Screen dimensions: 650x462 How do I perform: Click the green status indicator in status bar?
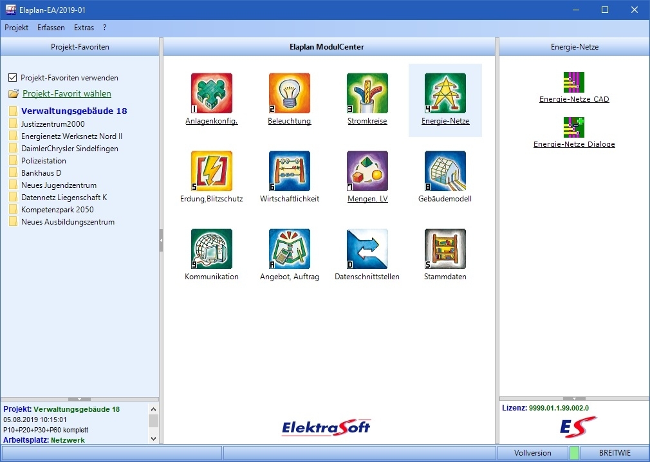click(x=574, y=453)
